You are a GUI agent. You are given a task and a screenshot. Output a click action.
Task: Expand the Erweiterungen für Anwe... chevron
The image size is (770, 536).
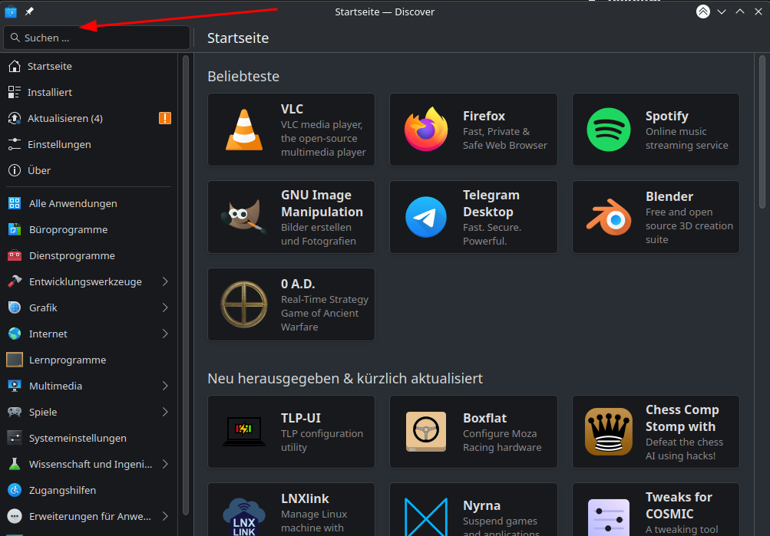165,516
